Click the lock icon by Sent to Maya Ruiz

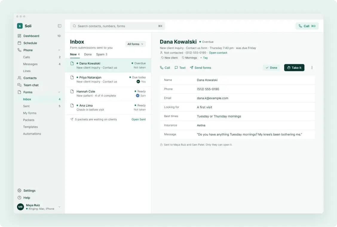tap(161, 145)
